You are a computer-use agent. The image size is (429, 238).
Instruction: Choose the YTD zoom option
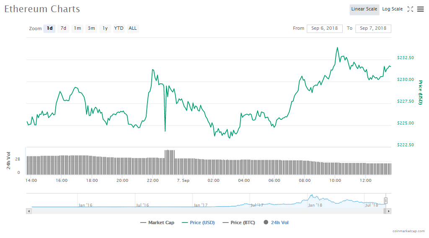pyautogui.click(x=119, y=28)
